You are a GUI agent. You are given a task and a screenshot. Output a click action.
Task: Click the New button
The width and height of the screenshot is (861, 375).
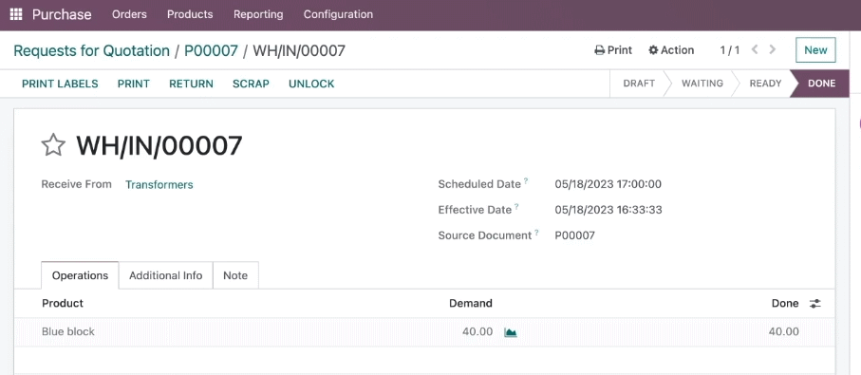815,50
